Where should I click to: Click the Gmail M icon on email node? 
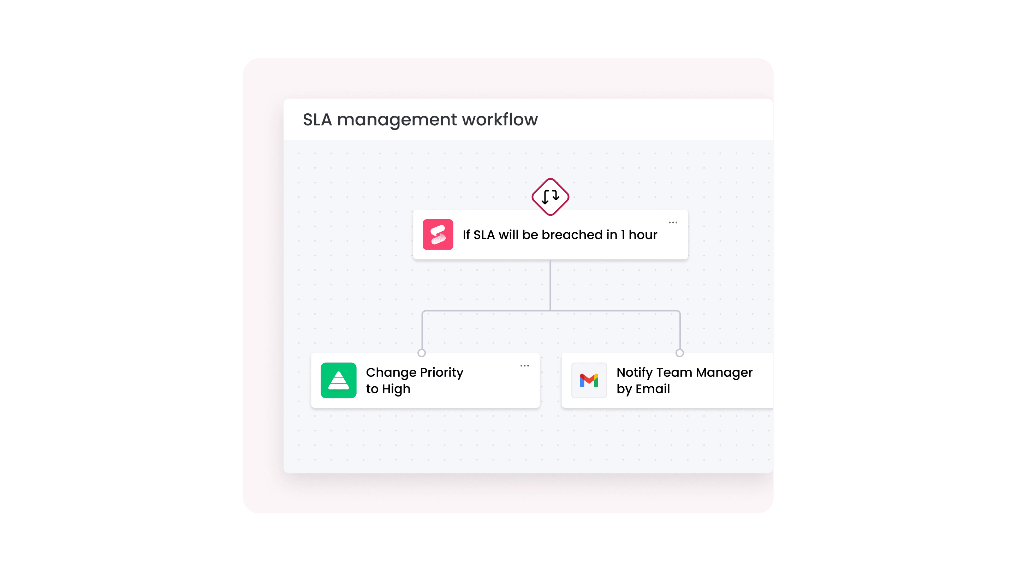(589, 380)
